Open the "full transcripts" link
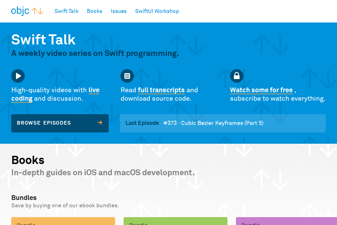 (161, 90)
